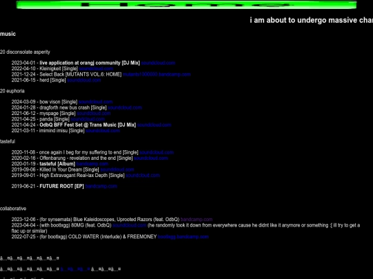This screenshot has height=279, width=373.
Task: Open soundcloud link for imimind imisu single
Action: click(x=103, y=130)
